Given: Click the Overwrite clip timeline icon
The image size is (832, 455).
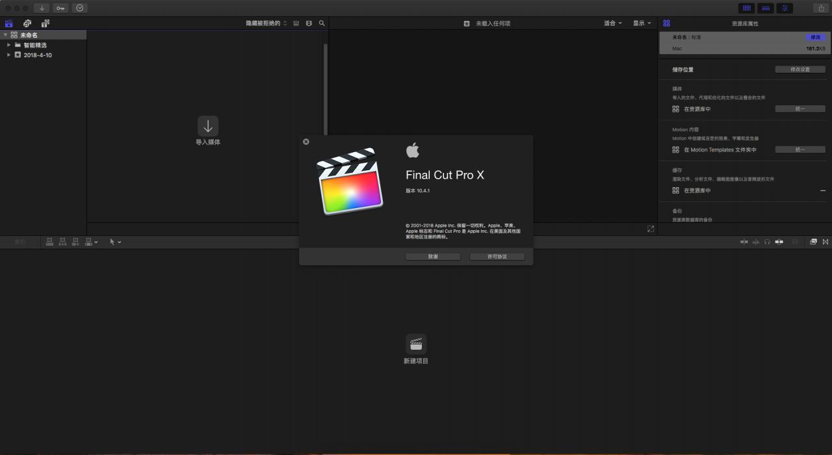Looking at the screenshot, I should [89, 242].
